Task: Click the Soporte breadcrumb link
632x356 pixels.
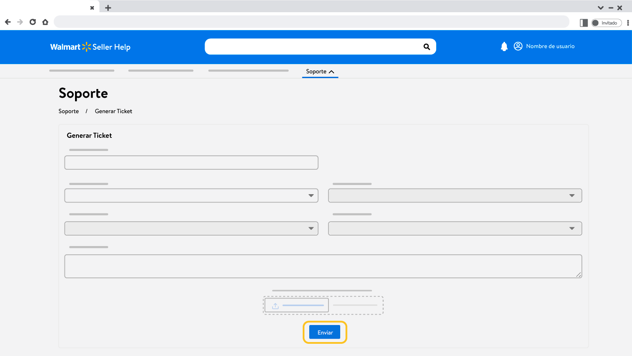Action: (68, 111)
